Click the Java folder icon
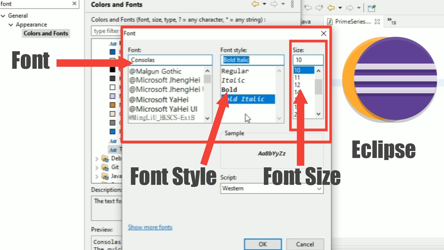This screenshot has width=444, height=250. click(x=105, y=176)
